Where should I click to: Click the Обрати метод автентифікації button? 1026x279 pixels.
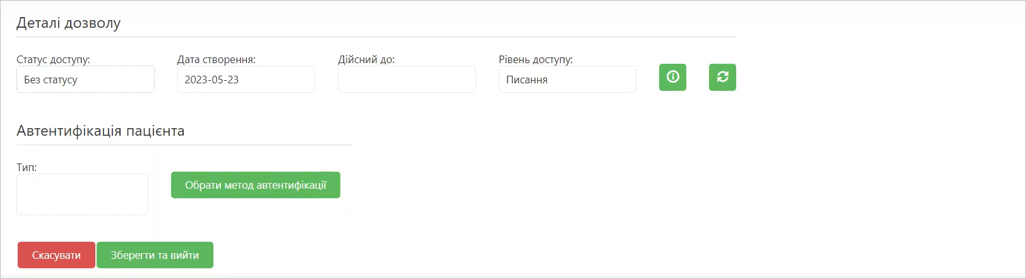256,185
